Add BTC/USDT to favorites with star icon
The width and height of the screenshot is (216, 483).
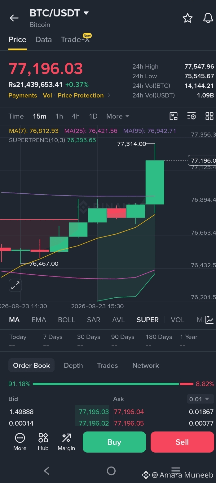pyautogui.click(x=187, y=18)
